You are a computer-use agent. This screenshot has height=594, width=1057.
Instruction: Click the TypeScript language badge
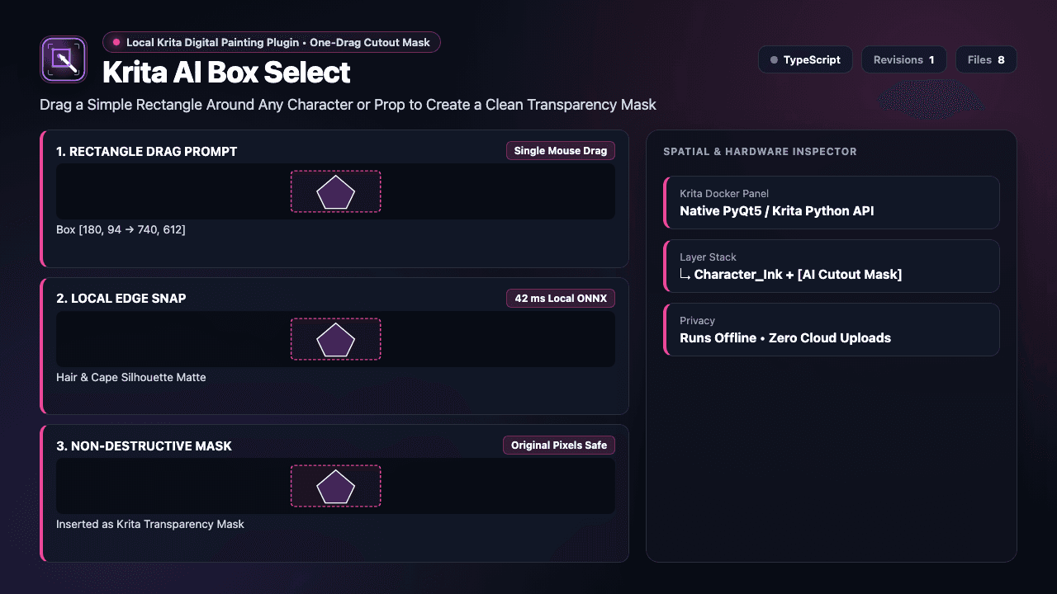pos(805,59)
